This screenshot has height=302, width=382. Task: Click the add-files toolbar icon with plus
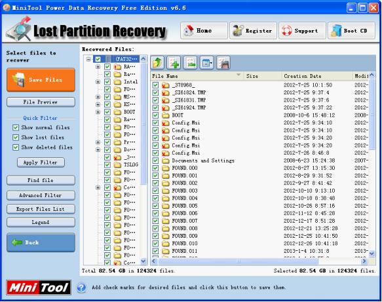tap(174, 63)
